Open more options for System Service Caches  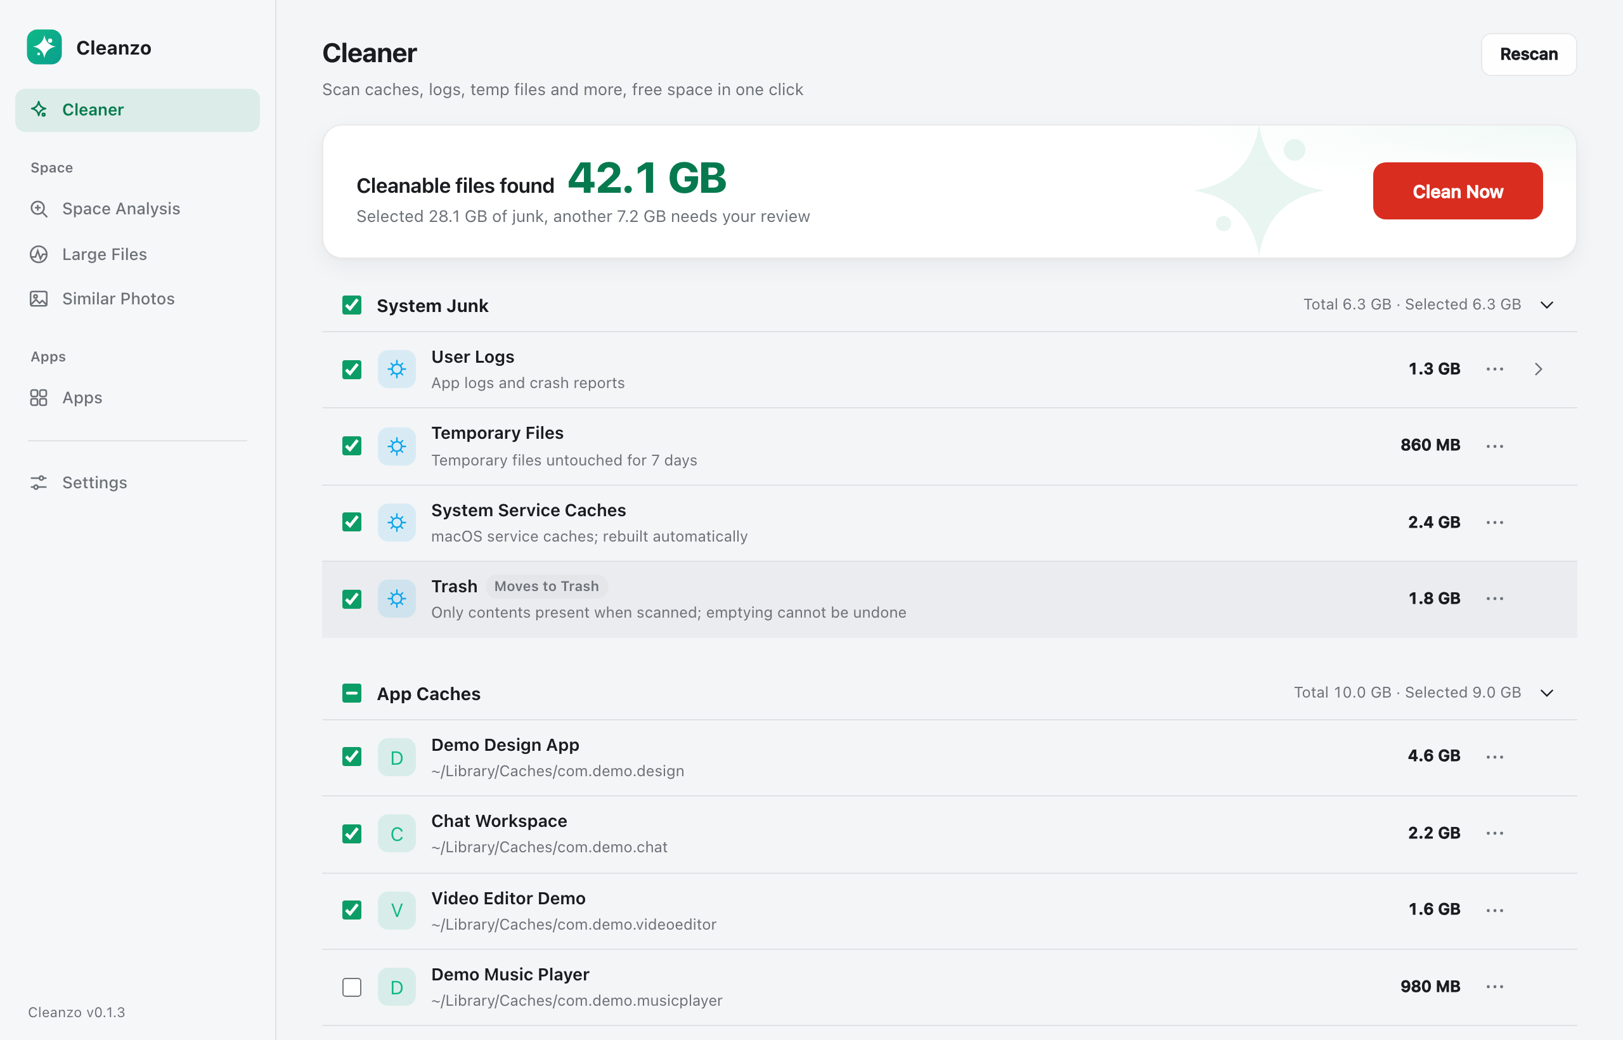point(1495,522)
